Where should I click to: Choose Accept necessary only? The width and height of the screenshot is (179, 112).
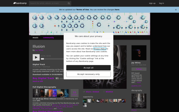tap(88, 74)
